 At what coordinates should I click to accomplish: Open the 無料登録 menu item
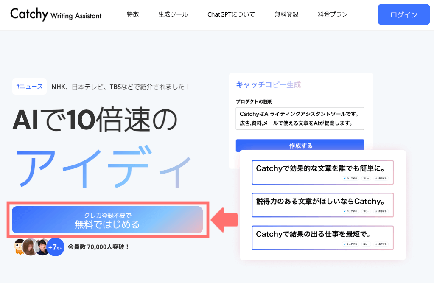pos(286,14)
